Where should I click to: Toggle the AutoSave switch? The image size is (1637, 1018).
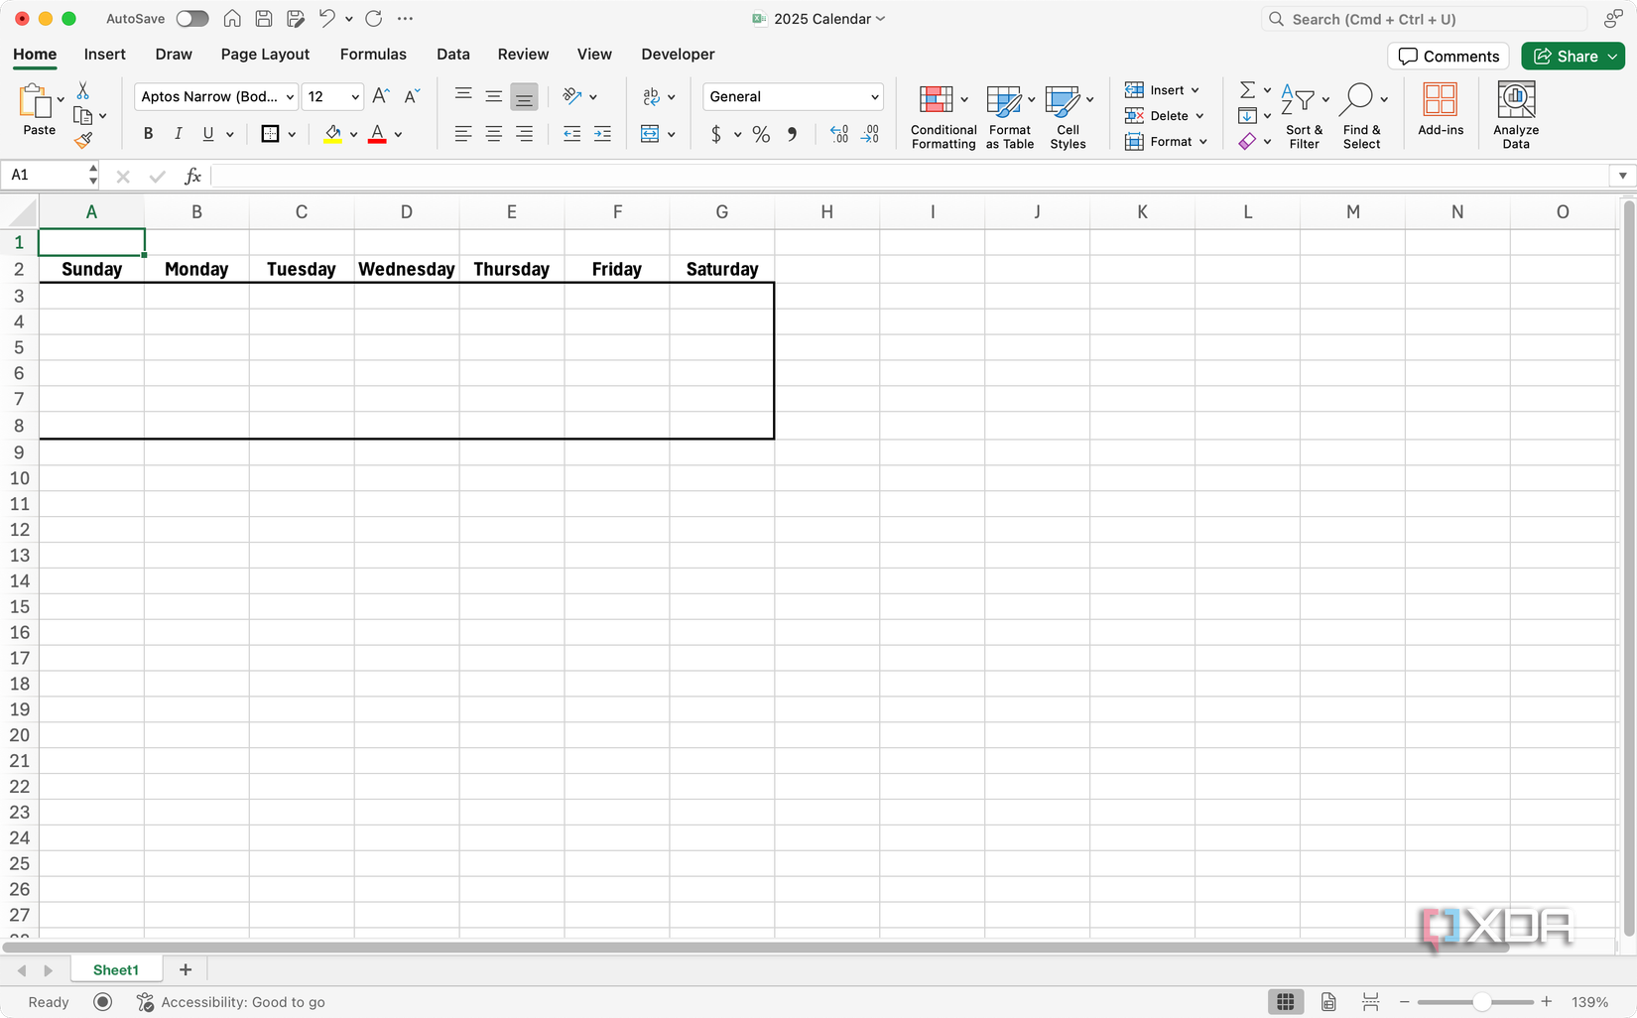coord(192,19)
